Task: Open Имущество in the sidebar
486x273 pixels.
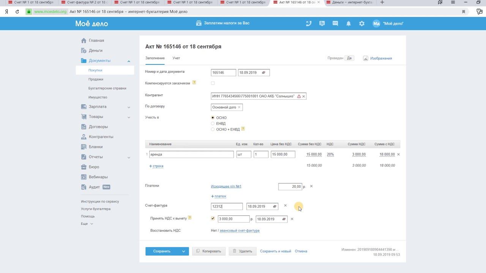Action: click(98, 97)
